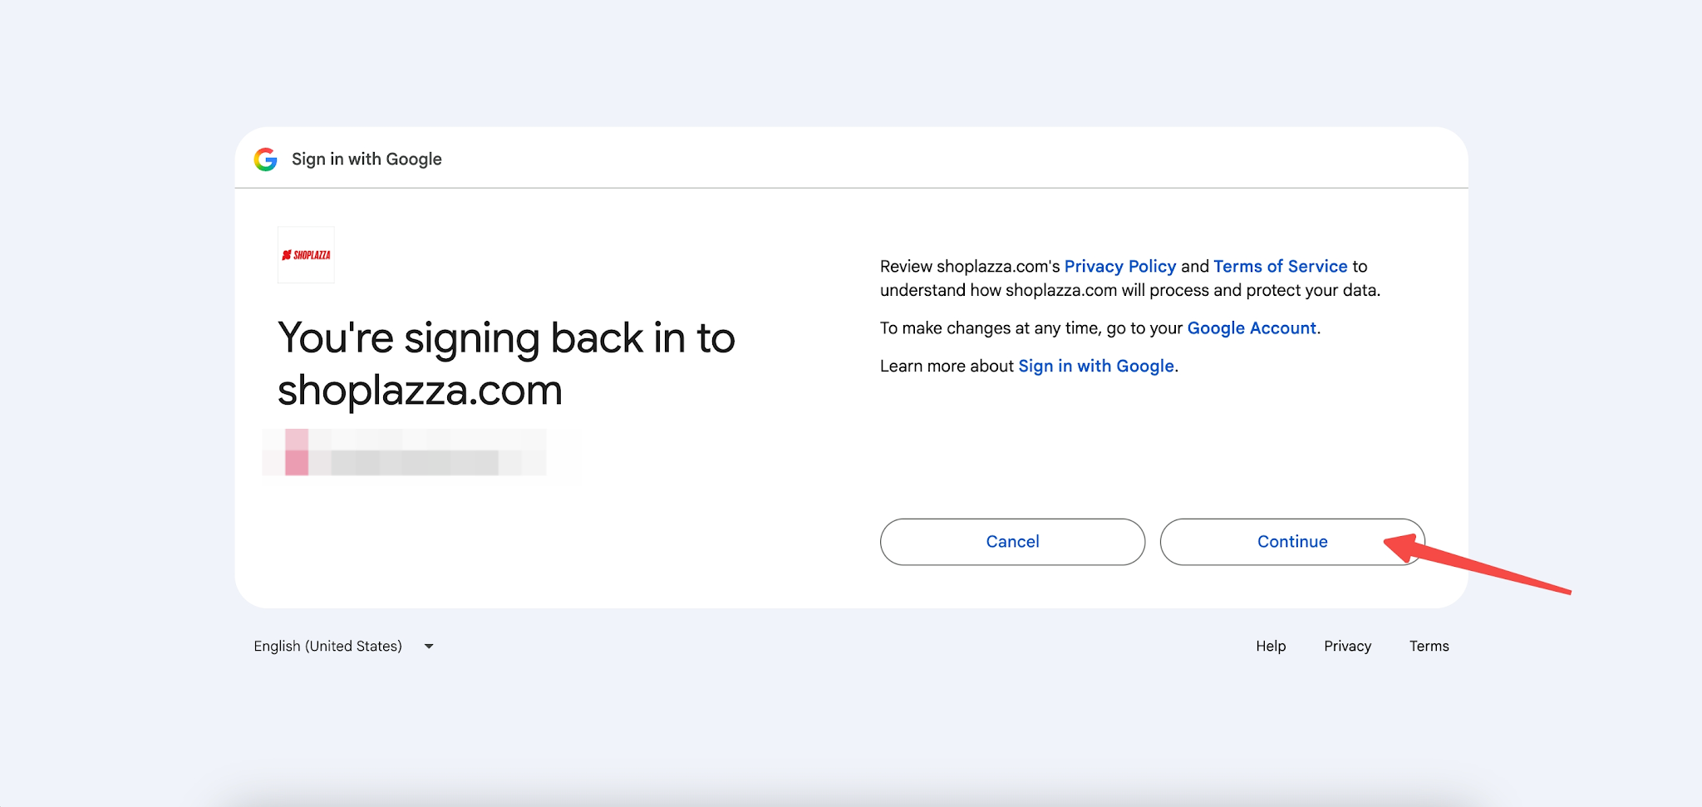Click the Cancel button
Screen dimensions: 1702x807
pyautogui.click(x=1012, y=542)
